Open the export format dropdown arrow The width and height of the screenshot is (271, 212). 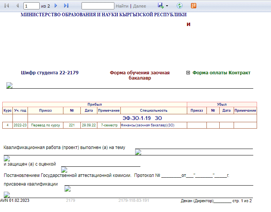coord(167,6)
